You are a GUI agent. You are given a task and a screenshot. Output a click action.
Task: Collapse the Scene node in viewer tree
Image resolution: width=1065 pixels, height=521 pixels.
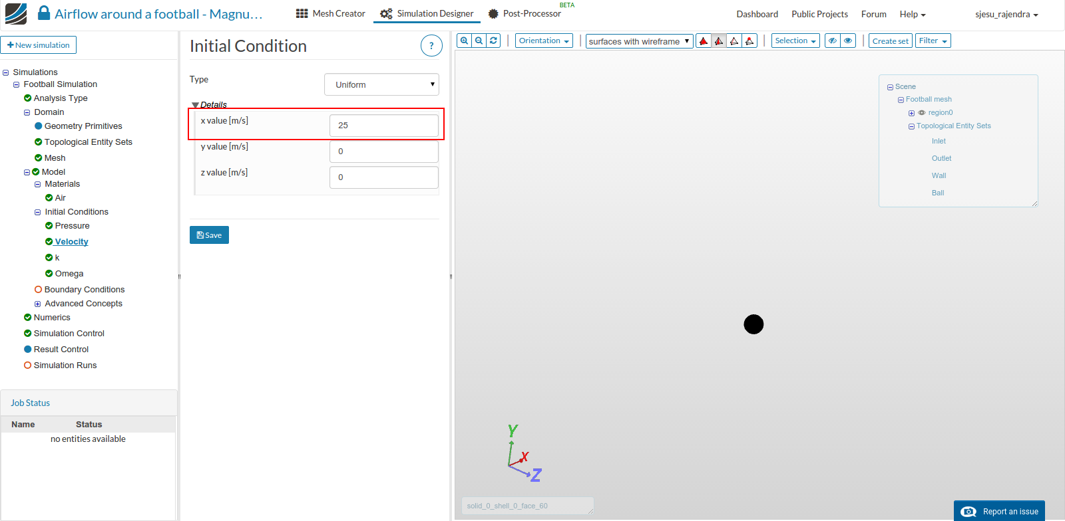890,87
